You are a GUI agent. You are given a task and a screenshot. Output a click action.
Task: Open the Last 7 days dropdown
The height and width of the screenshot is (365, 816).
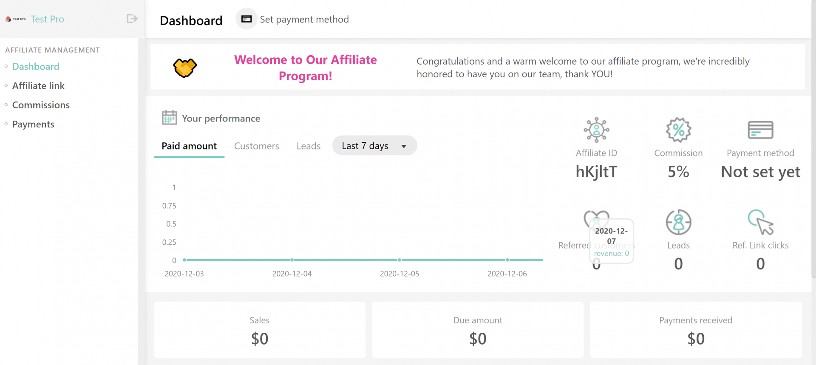(374, 146)
